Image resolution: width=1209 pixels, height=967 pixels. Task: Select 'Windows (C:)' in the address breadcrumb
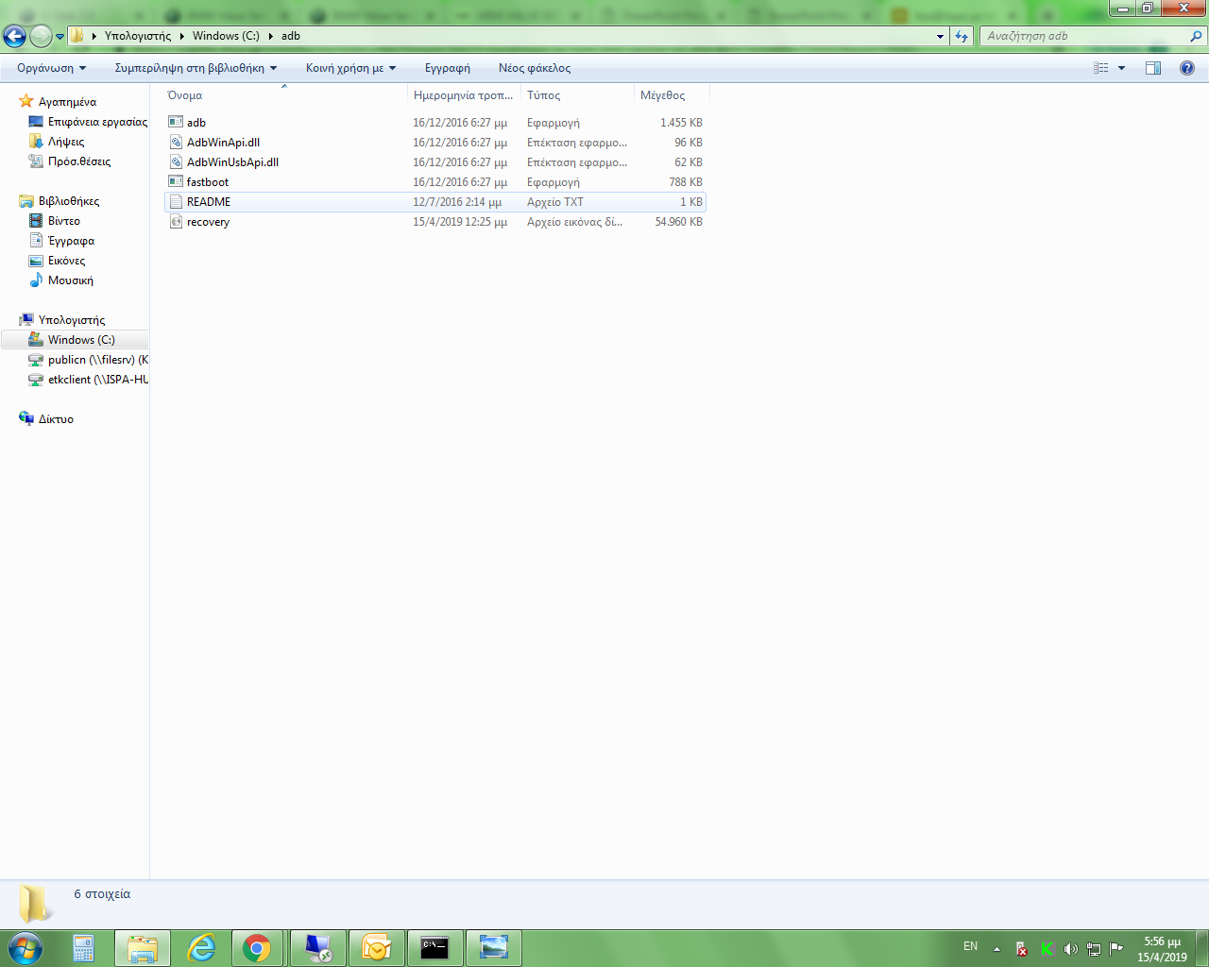pyautogui.click(x=226, y=36)
